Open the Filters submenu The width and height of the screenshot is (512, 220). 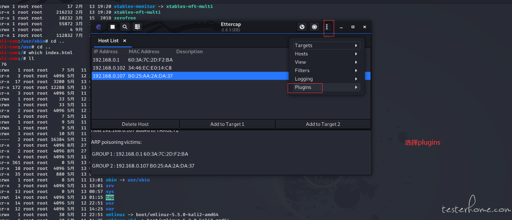tap(327, 71)
